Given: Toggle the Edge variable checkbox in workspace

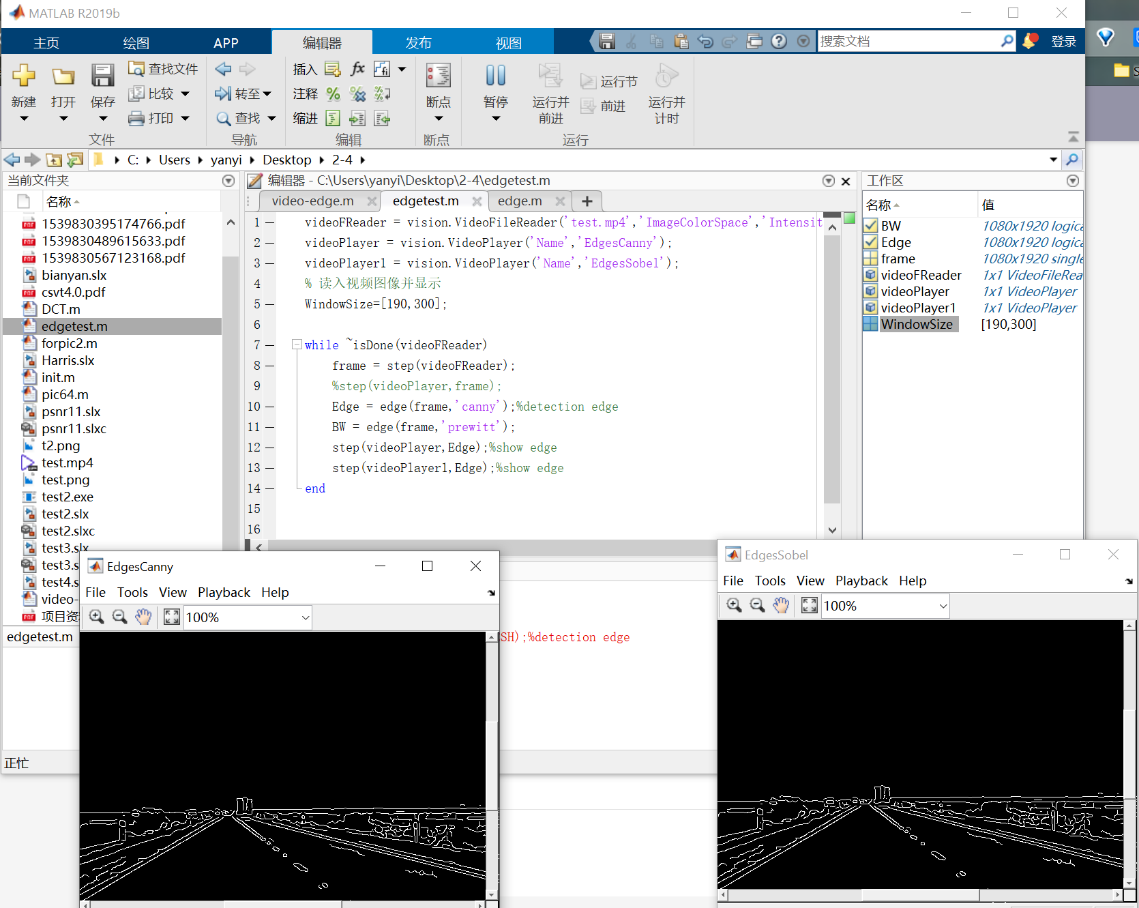Looking at the screenshot, I should (870, 242).
